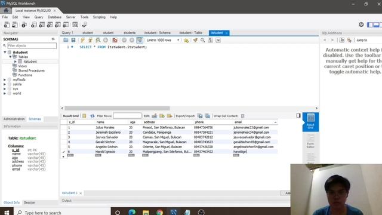Switch to the itstudent - Table tab
382x215 pixels.
pyautogui.click(x=190, y=33)
